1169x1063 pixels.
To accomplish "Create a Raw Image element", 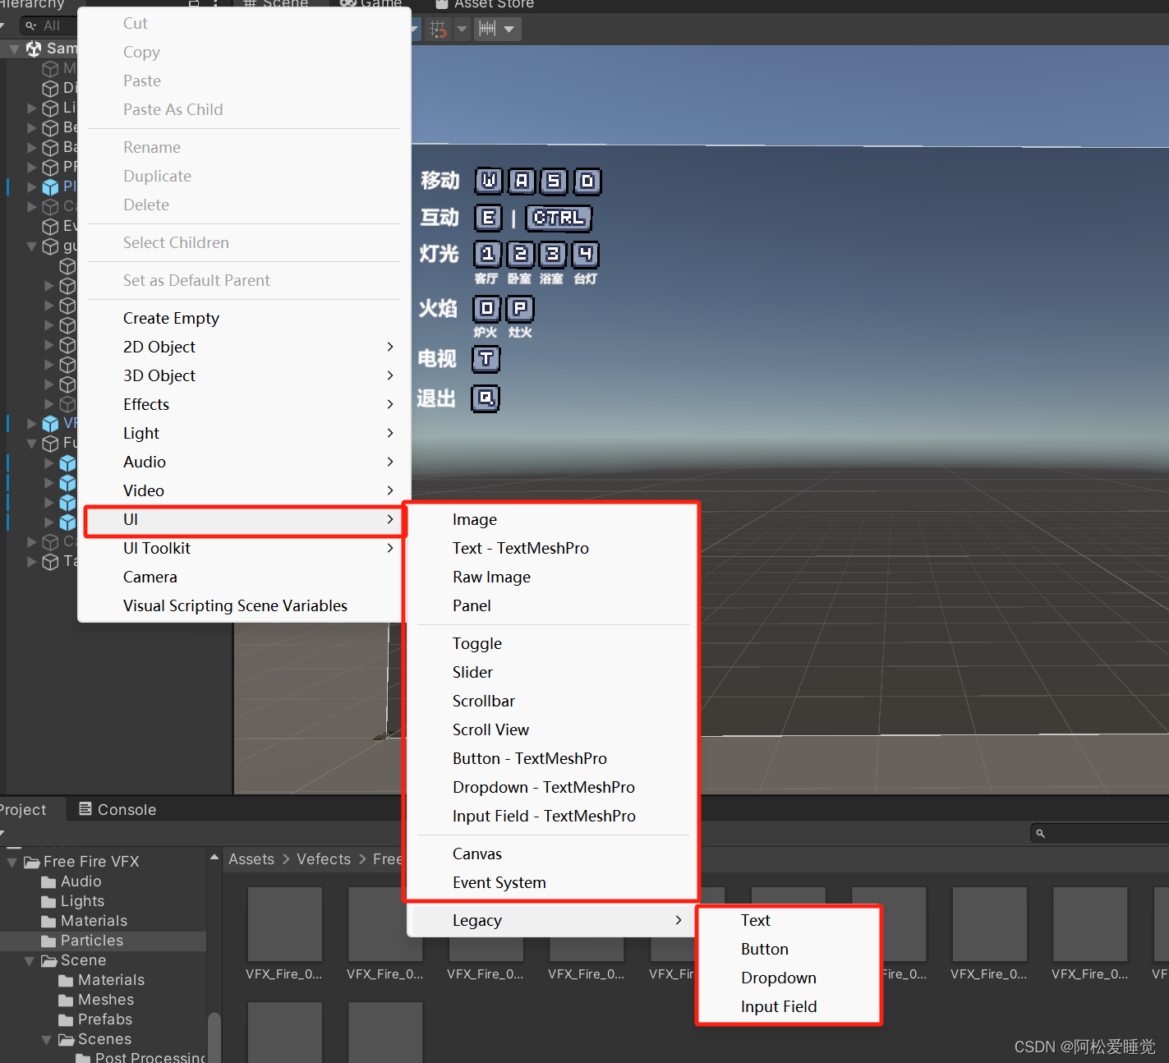I will (552, 577).
